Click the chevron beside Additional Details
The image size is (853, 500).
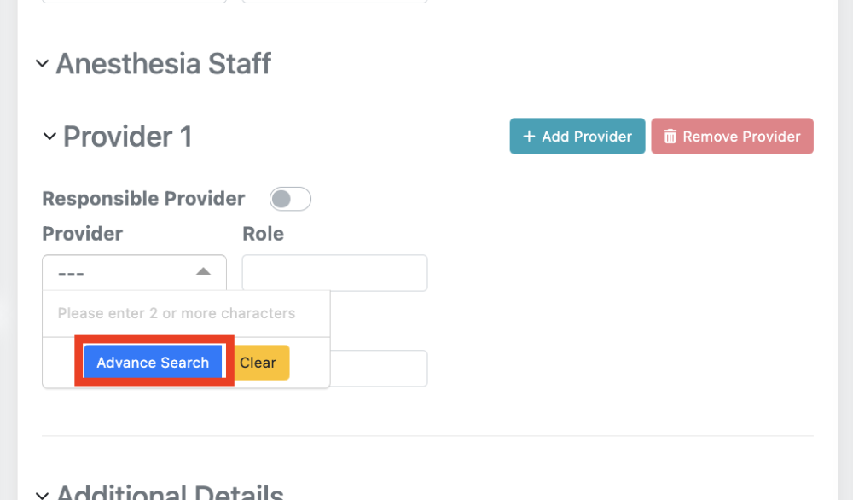pos(43,493)
